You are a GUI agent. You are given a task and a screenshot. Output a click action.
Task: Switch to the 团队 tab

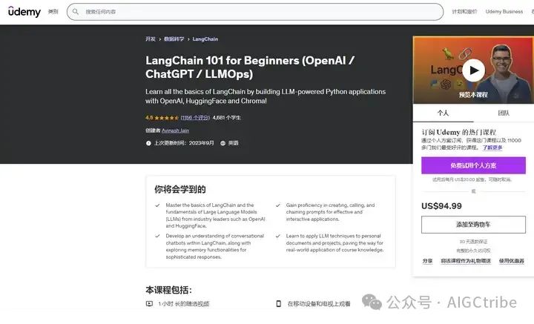coord(504,113)
